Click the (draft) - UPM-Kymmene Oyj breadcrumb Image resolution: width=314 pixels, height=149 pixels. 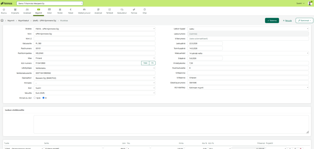click(44, 20)
